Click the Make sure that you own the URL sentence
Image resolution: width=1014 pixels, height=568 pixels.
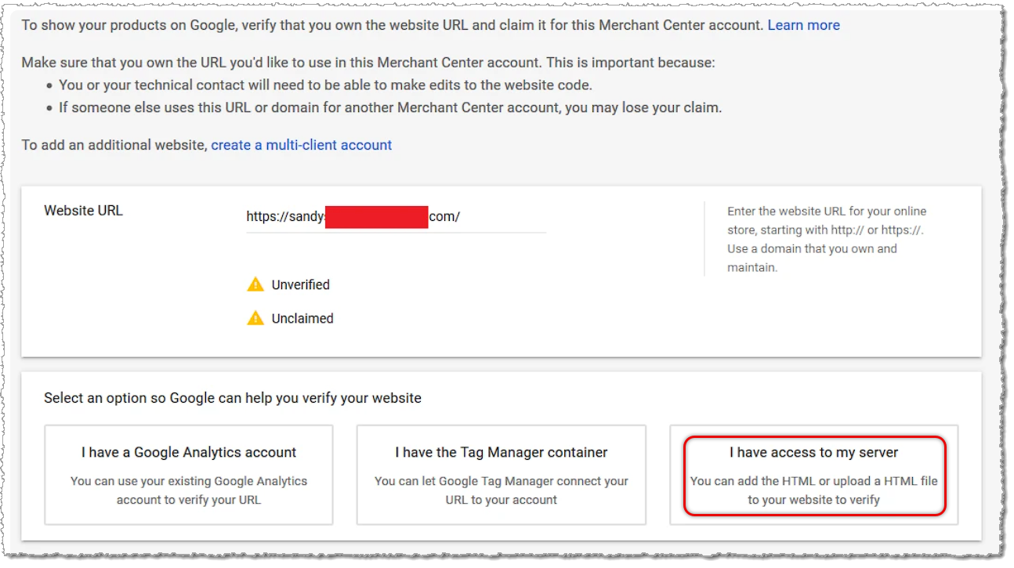tap(368, 63)
